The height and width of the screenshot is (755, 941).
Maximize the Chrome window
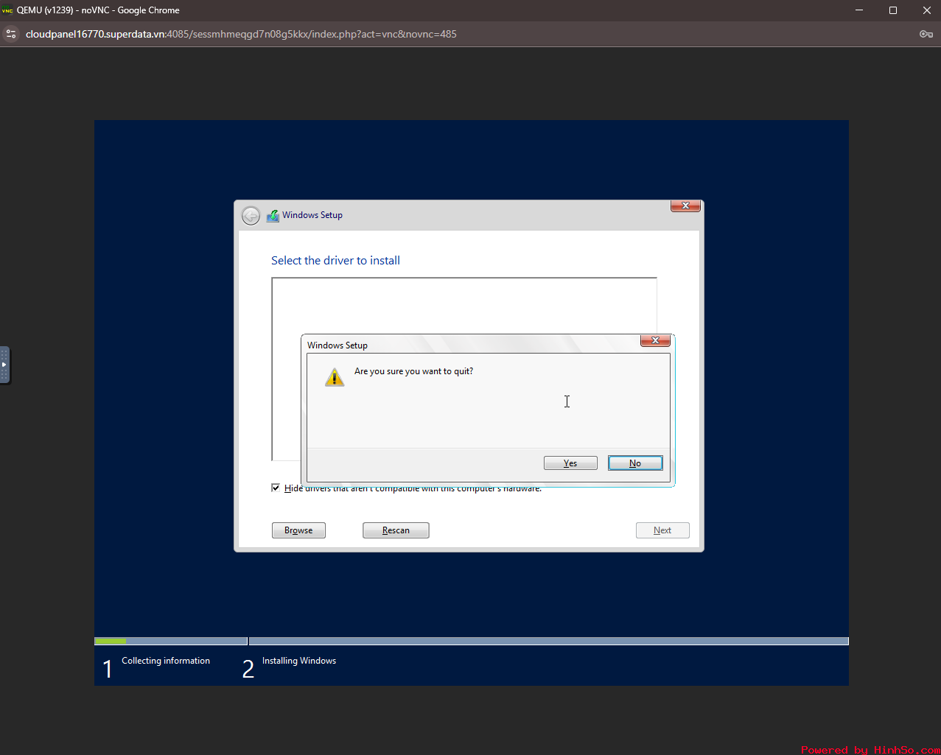(x=892, y=10)
